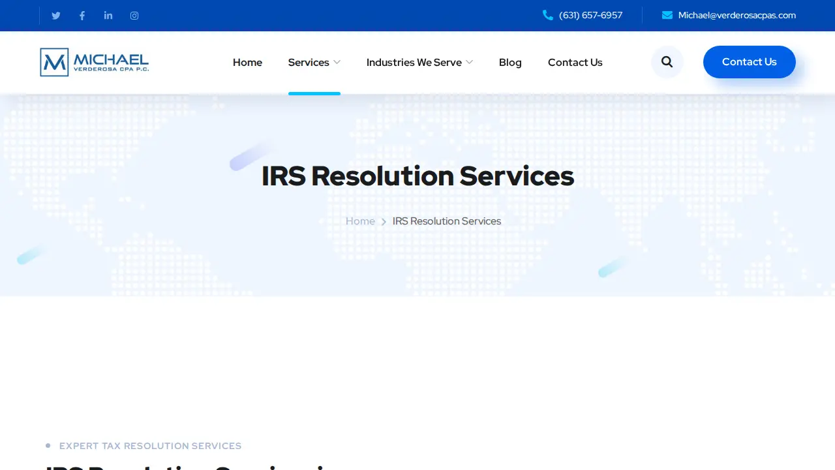This screenshot has height=470, width=835.
Task: Click the phone handset icon
Action: click(x=548, y=15)
